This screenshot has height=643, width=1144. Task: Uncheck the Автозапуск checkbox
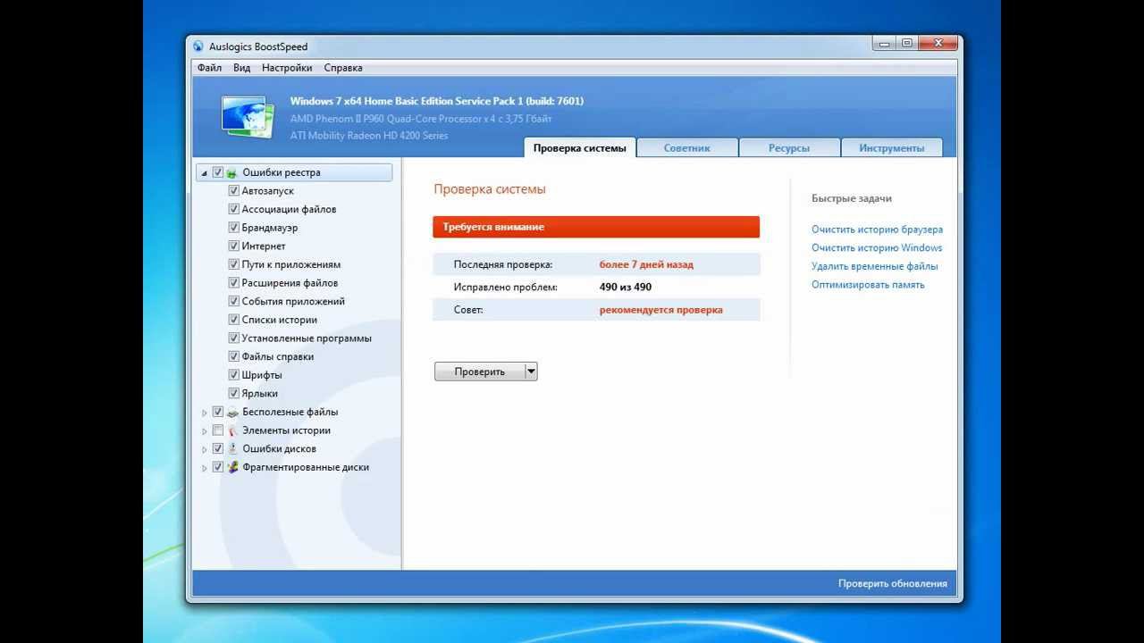(x=234, y=191)
